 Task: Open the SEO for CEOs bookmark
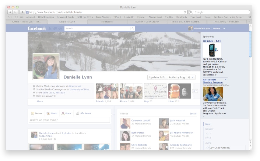coord(85,17)
